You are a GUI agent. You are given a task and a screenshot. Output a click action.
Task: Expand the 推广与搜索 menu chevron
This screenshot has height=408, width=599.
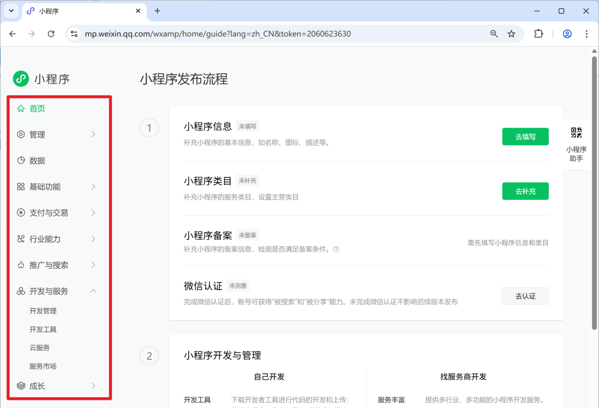click(94, 265)
